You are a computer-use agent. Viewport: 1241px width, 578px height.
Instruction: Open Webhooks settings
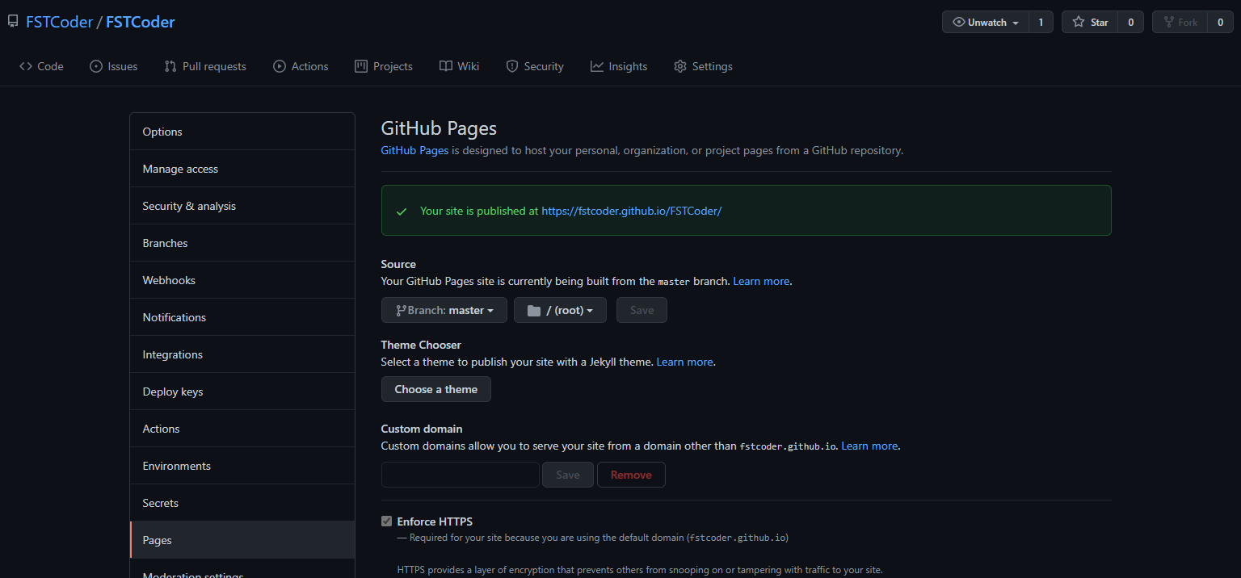click(x=242, y=280)
